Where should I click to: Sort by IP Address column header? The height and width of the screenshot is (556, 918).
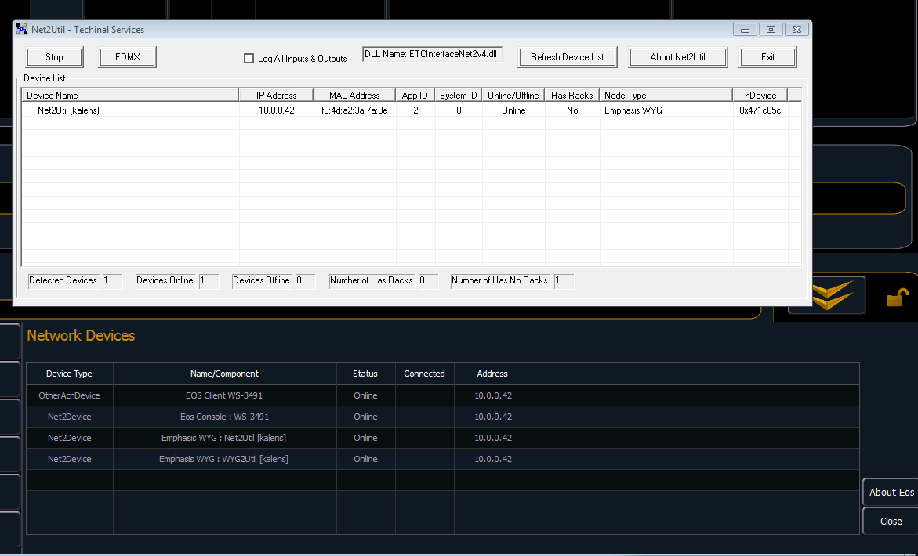point(276,96)
